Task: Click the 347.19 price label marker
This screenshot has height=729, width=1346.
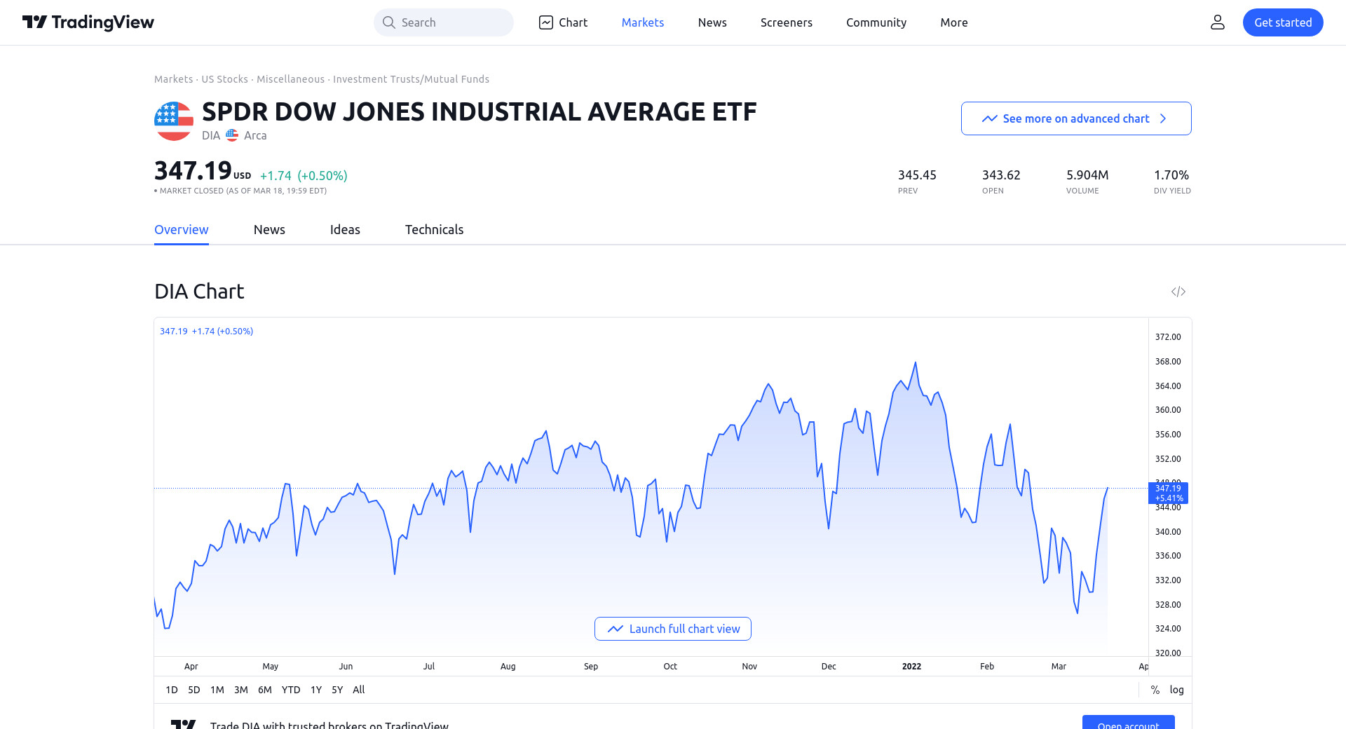Action: [x=1168, y=493]
